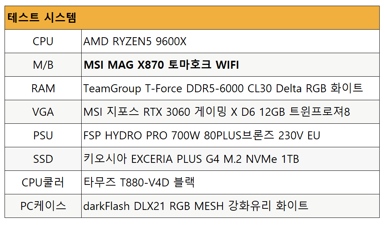Select the M/B label cell
Viewport: 385px width, 227px height.
click(x=43, y=65)
